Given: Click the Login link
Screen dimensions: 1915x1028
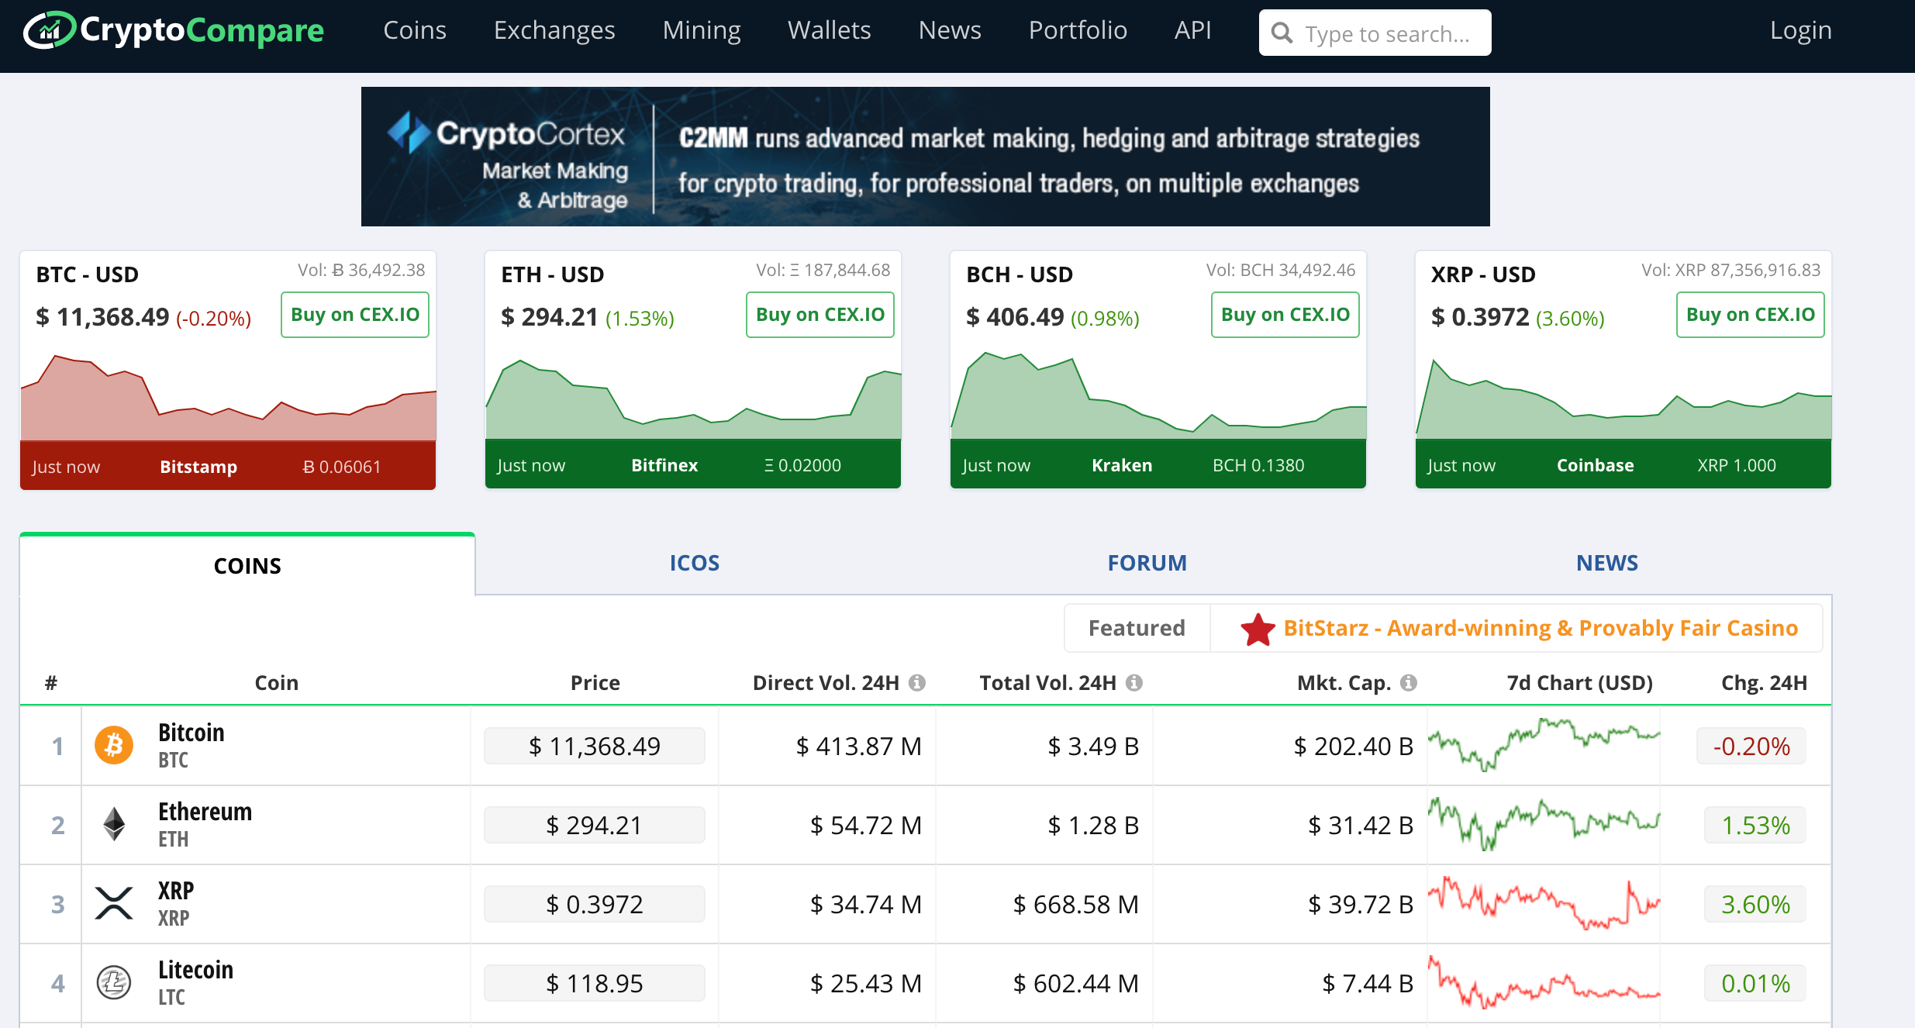Looking at the screenshot, I should (x=1799, y=32).
